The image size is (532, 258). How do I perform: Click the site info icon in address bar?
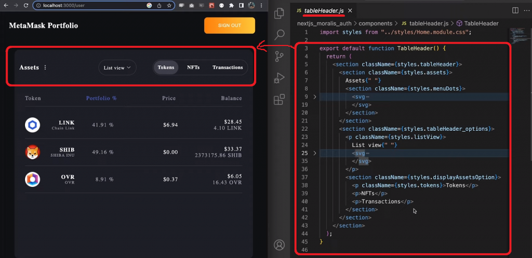click(38, 5)
